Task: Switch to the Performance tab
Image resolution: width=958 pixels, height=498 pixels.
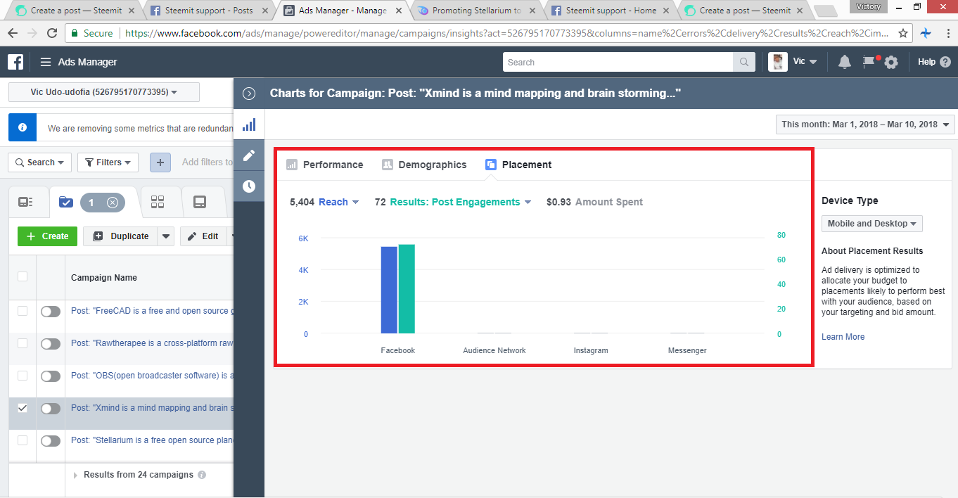Action: click(324, 165)
